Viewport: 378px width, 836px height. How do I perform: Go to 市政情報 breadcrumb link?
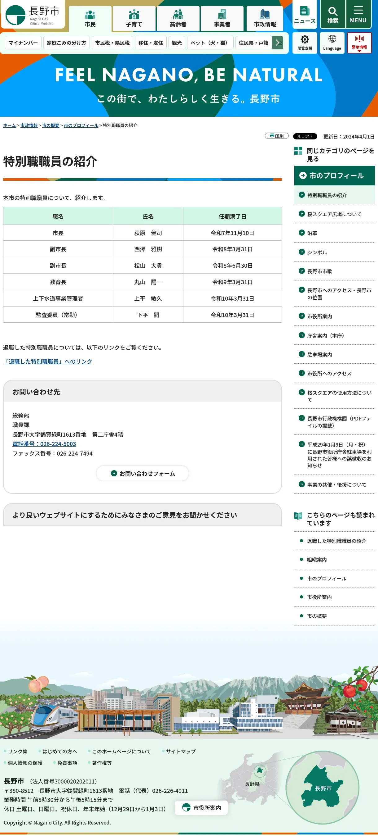coord(29,125)
